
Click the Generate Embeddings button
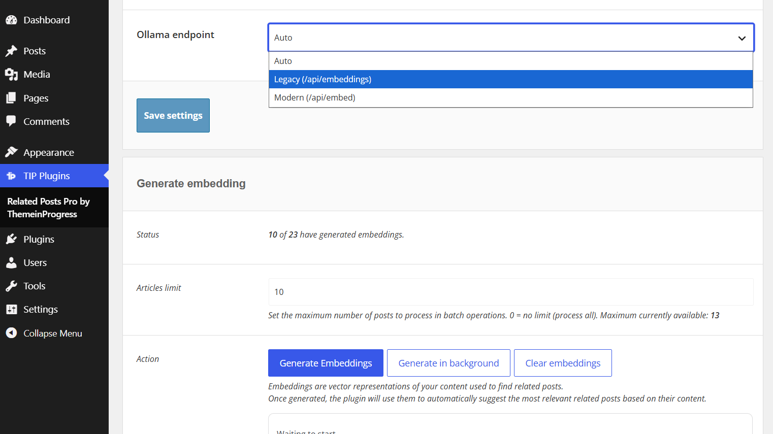point(326,363)
